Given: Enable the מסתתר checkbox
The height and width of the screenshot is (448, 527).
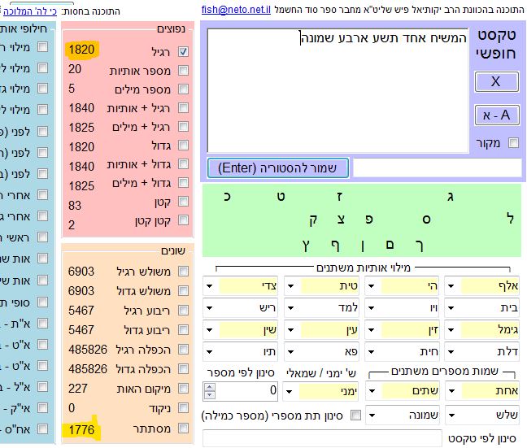Looking at the screenshot, I should pyautogui.click(x=183, y=428).
